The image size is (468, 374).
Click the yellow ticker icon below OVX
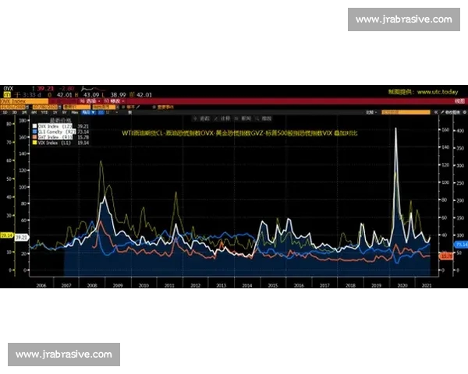coord(7,94)
